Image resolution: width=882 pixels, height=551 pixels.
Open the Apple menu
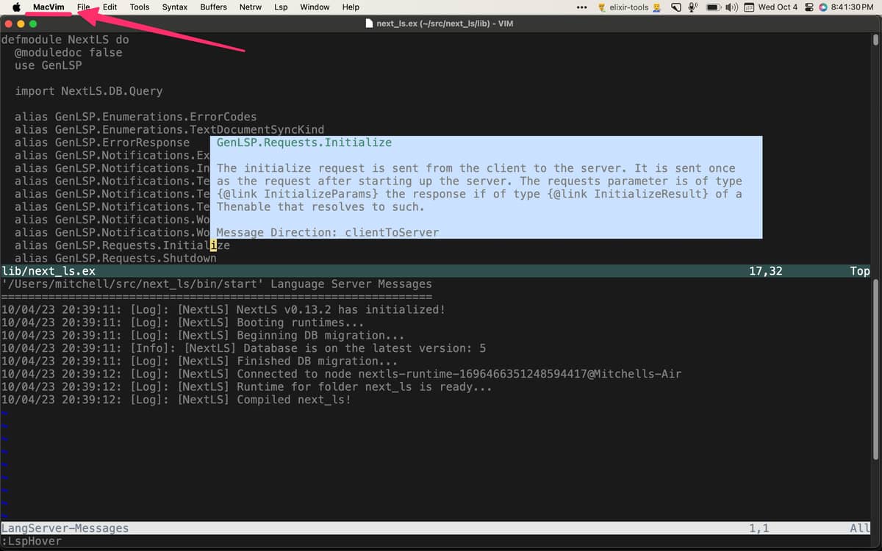[x=16, y=7]
